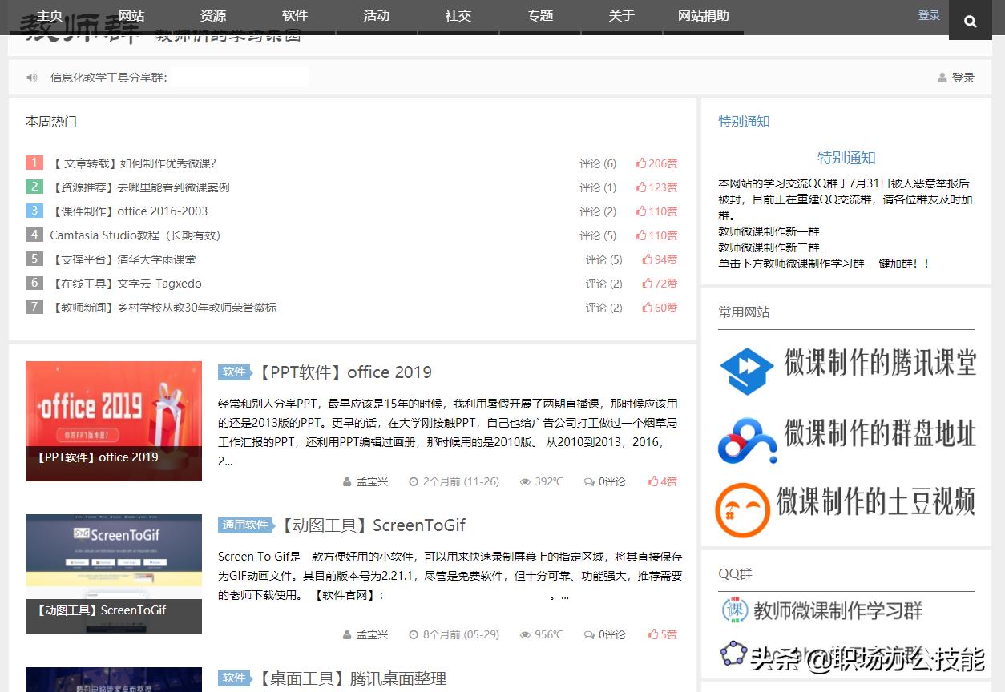Open the search magnifier icon
Screen dimensions: 1005x692
(970, 19)
